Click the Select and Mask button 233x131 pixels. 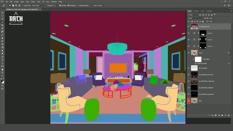click(x=98, y=5)
